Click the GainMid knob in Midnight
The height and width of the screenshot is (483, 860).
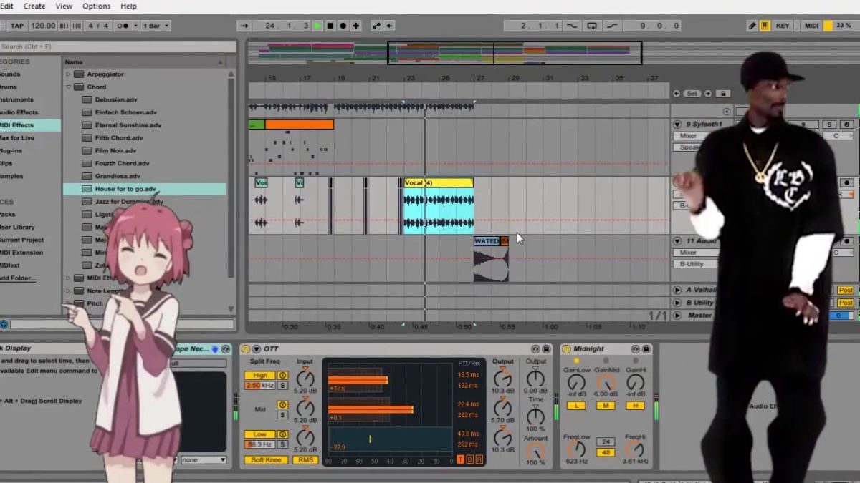pyautogui.click(x=606, y=383)
